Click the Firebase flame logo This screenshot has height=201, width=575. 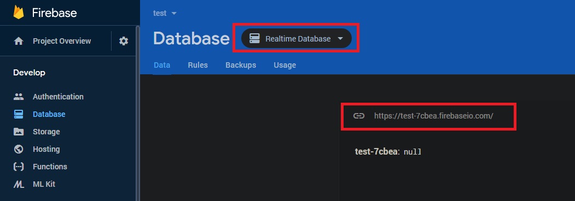(19, 13)
